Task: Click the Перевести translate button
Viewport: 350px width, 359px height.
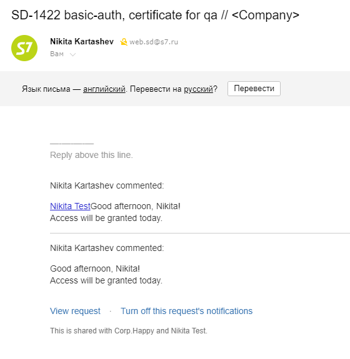Action: pyautogui.click(x=254, y=89)
